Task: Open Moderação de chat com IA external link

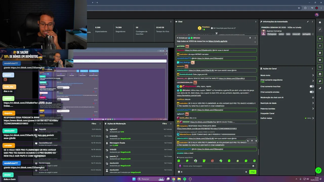Action: click(x=313, y=98)
